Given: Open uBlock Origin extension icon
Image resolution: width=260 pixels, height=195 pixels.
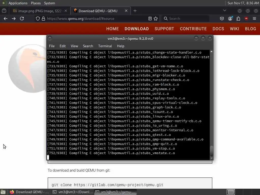Looking at the screenshot, I should [246, 19].
